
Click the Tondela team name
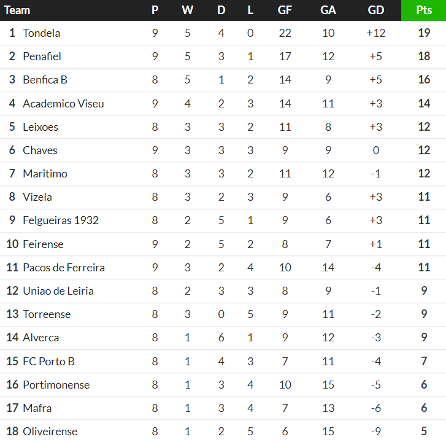(x=41, y=33)
